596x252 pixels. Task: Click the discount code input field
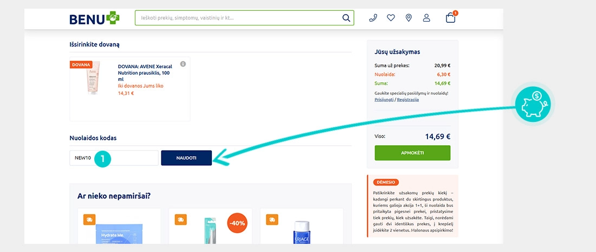(x=114, y=158)
